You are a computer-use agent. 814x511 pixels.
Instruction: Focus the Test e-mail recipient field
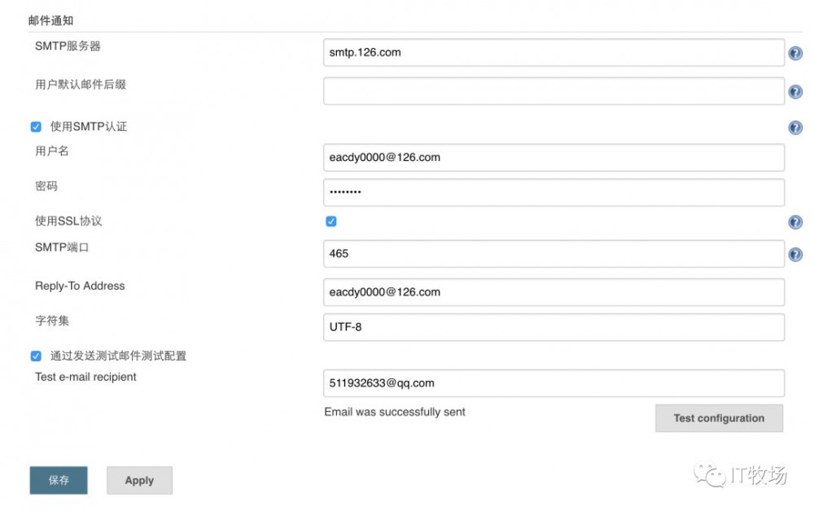554,382
